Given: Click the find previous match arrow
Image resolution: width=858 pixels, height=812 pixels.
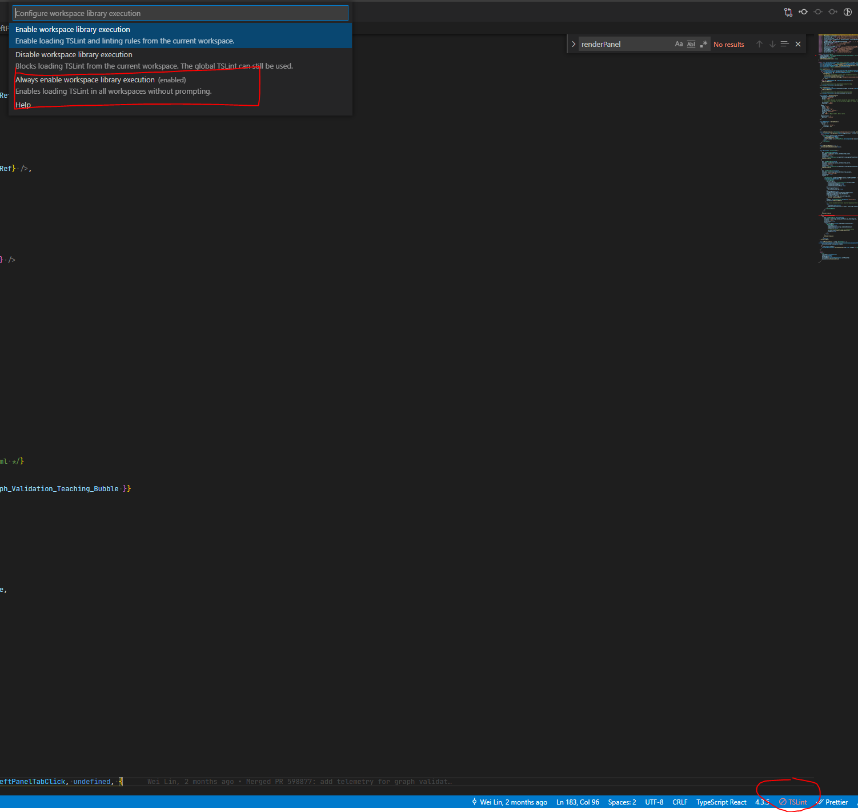Looking at the screenshot, I should pos(759,43).
